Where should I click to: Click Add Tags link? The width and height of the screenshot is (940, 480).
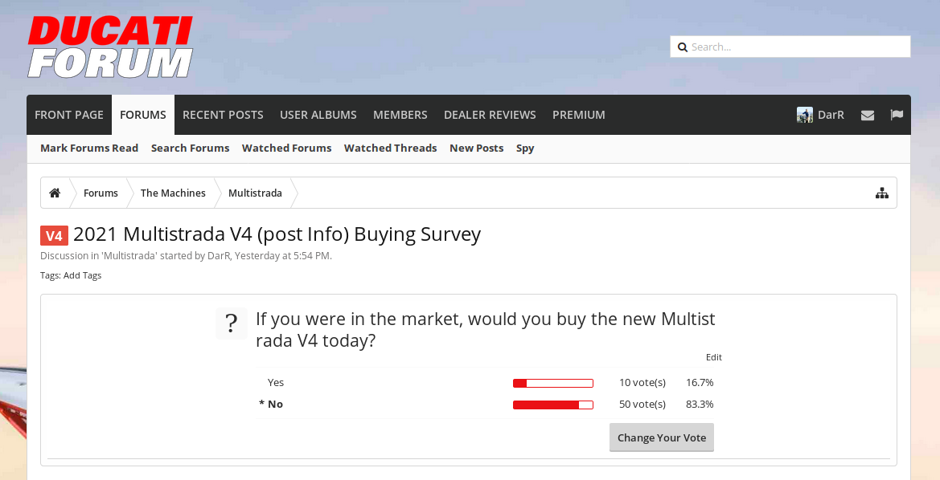[x=82, y=275]
